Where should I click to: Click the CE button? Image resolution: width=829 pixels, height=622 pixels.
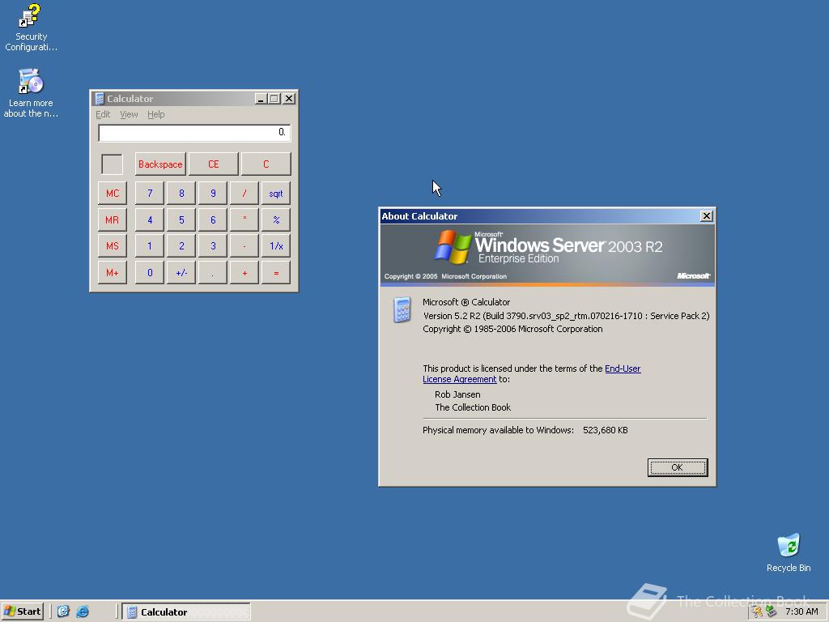pos(213,164)
